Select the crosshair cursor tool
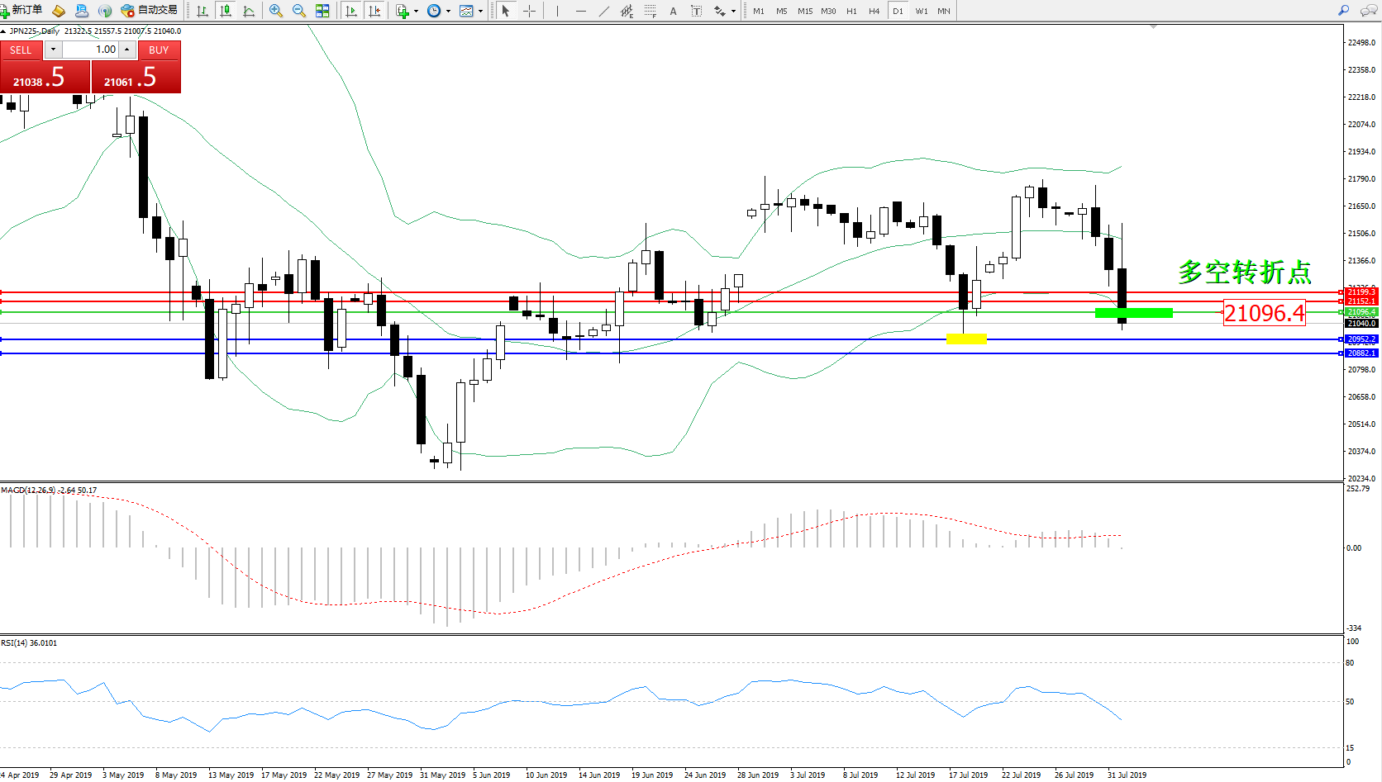This screenshot has height=782, width=1382. point(530,11)
